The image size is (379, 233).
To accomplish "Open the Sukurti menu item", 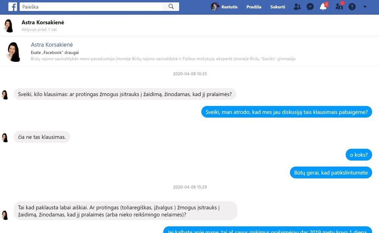I will [x=277, y=7].
